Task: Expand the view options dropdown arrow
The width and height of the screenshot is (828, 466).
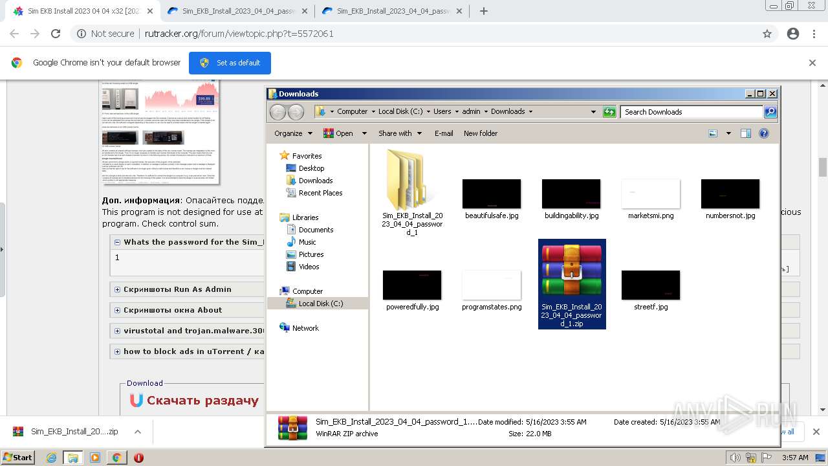Action: click(x=728, y=133)
